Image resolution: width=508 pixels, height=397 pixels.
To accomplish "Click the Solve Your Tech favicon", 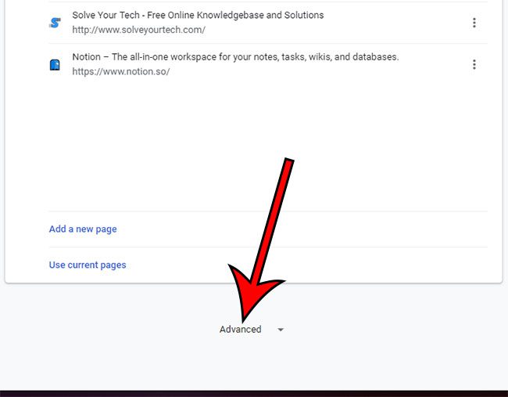I will pyautogui.click(x=55, y=23).
